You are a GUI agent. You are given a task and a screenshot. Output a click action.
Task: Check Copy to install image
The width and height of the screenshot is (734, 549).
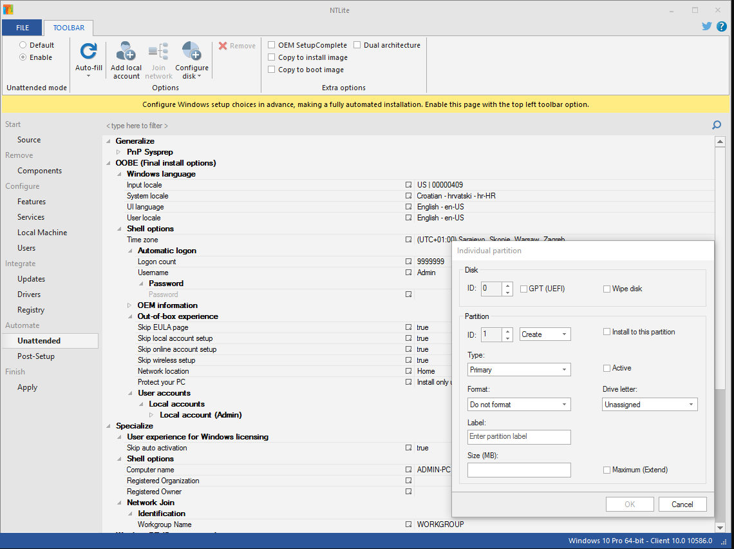(271, 57)
